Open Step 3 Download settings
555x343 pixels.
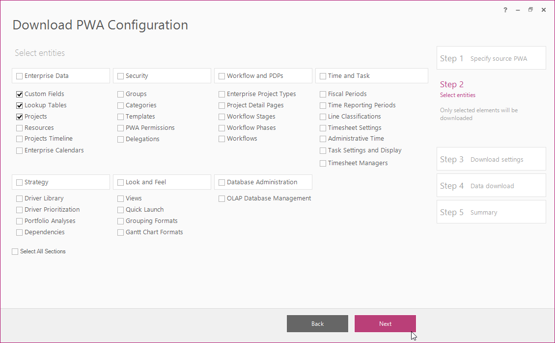coord(491,159)
